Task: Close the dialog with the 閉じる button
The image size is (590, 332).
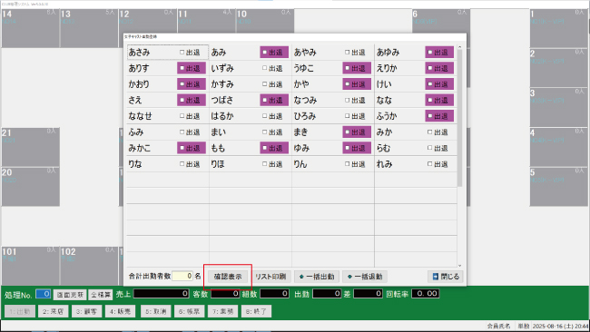Action: (x=446, y=277)
